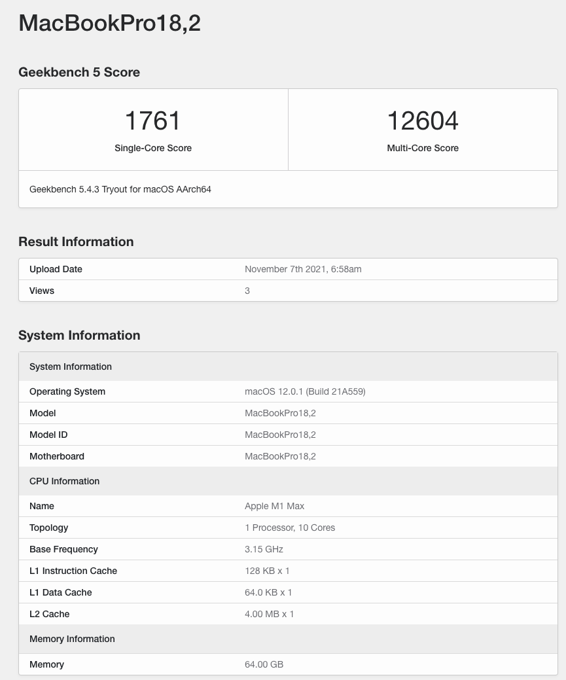
Task: Click the L2 Cache 4.00 MB value
Action: point(269,614)
